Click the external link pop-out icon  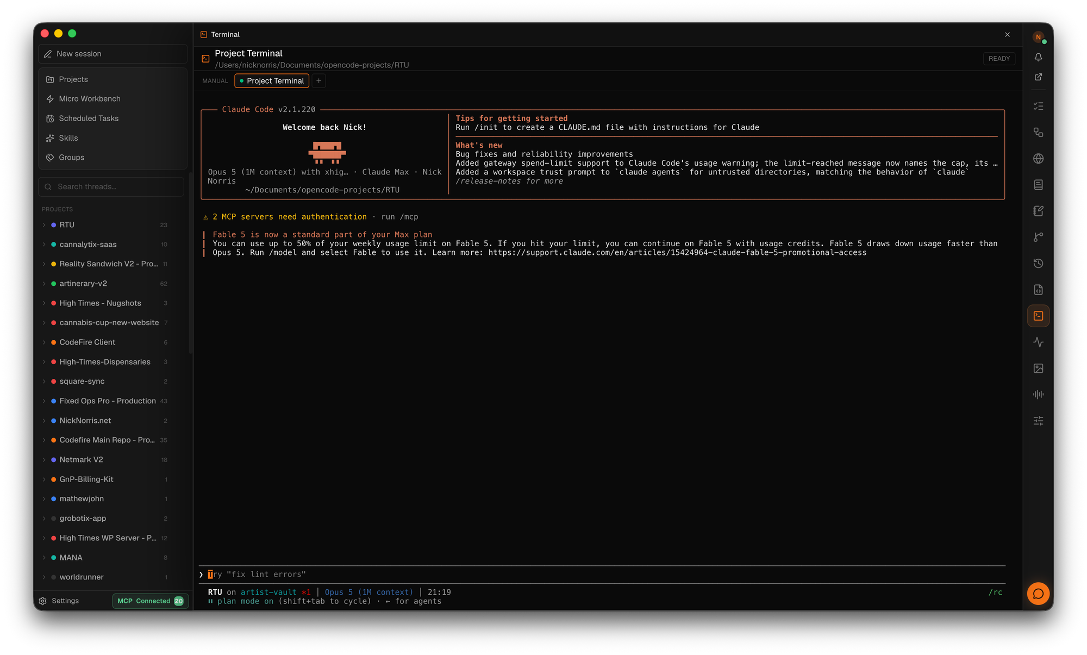(x=1038, y=77)
